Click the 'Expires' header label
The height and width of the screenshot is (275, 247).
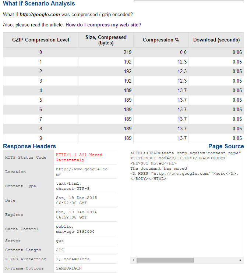pos(14,215)
